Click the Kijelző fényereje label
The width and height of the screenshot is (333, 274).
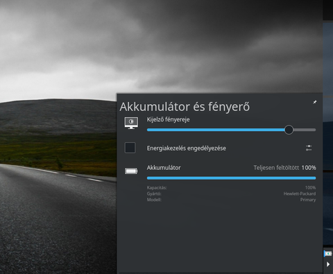[x=168, y=119]
